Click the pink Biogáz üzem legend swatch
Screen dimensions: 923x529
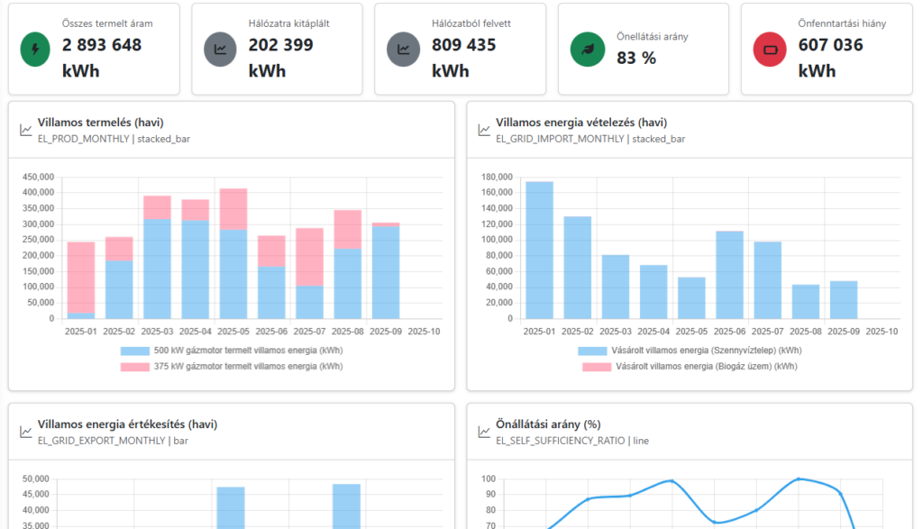595,367
